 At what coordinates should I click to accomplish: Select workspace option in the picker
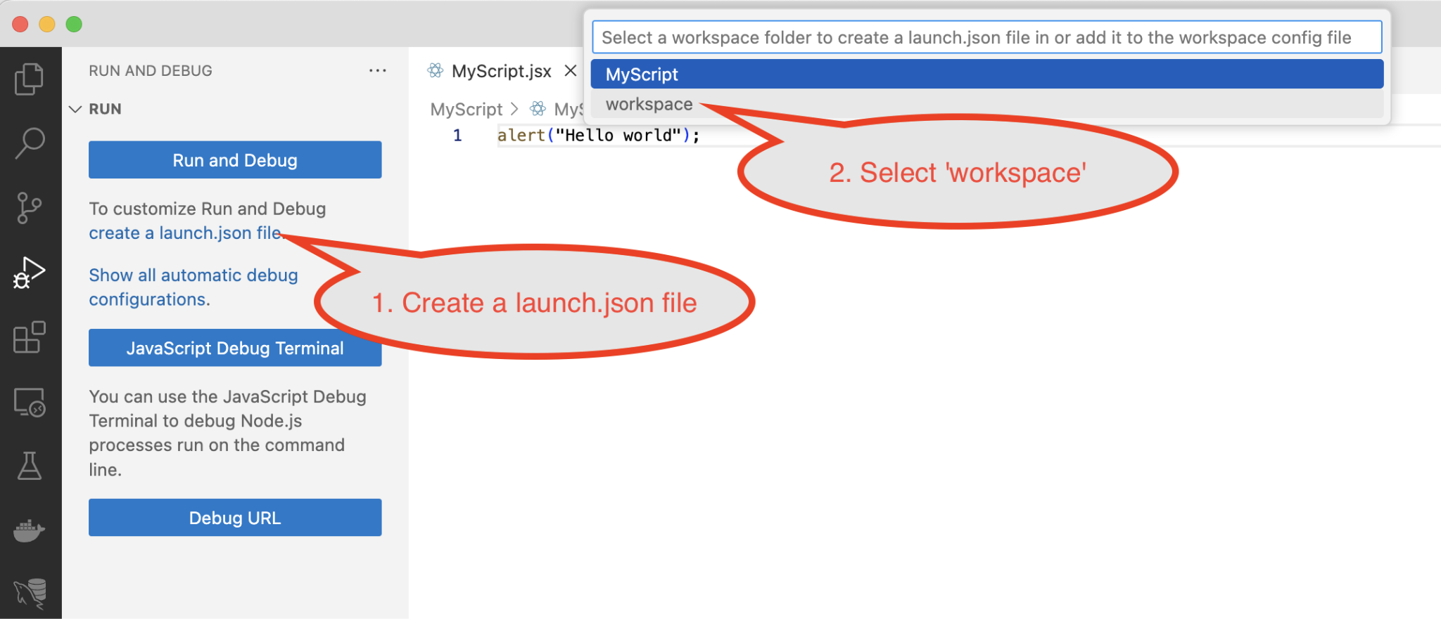pyautogui.click(x=649, y=105)
